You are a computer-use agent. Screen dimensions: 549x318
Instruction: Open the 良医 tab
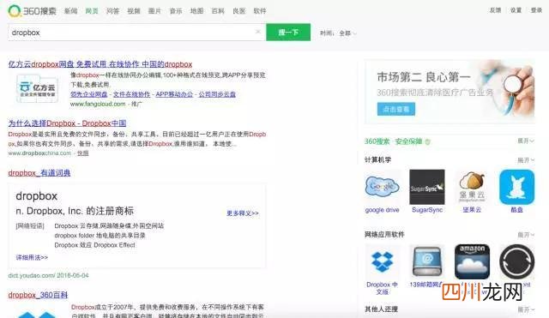click(238, 11)
